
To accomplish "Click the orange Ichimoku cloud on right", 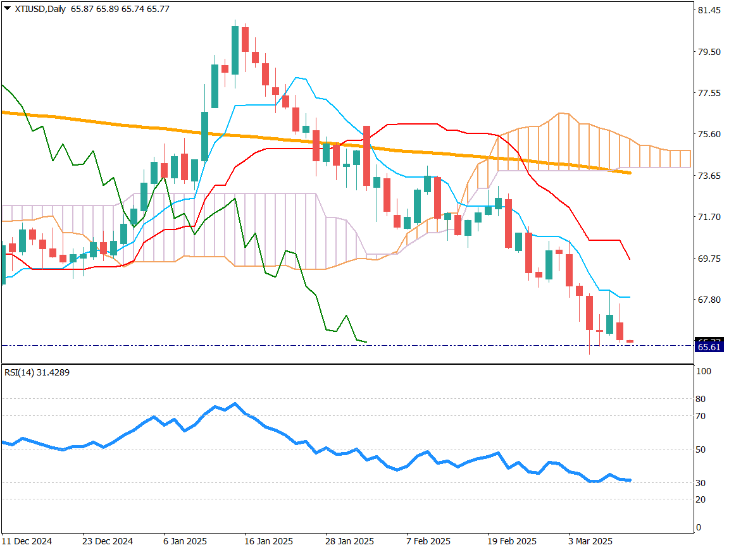I will 570,142.
